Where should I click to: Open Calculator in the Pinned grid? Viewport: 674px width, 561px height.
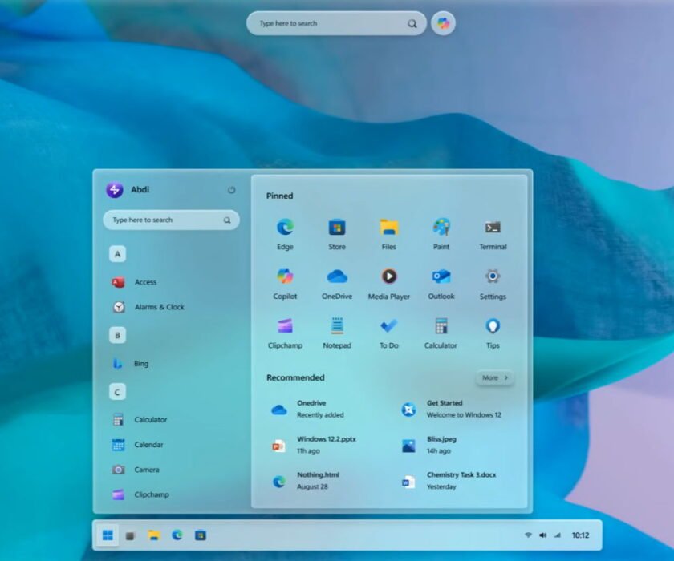click(x=441, y=333)
